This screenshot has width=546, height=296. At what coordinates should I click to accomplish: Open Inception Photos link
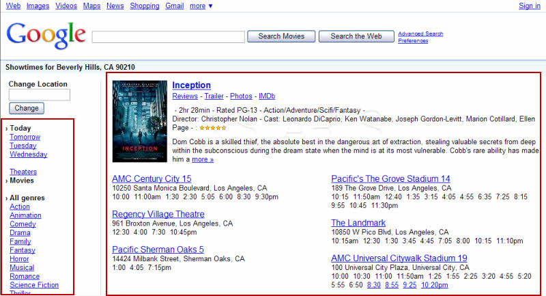pos(241,96)
